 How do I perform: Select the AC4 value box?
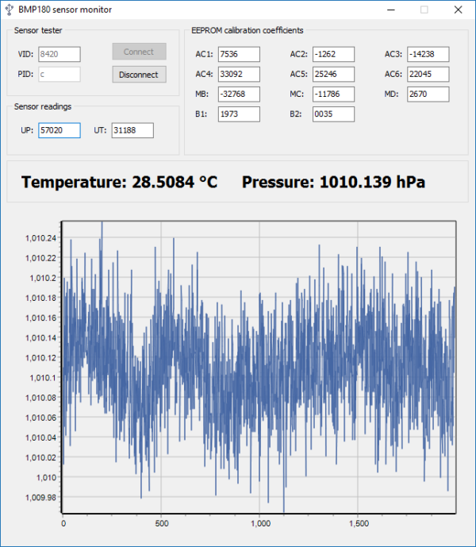point(239,75)
